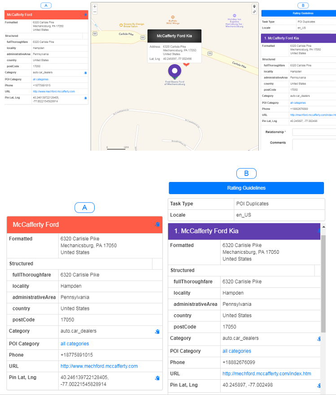Select the enlarged 1. McCafferty Ford Kia header
Screen dimensions: 336x395
point(244,231)
